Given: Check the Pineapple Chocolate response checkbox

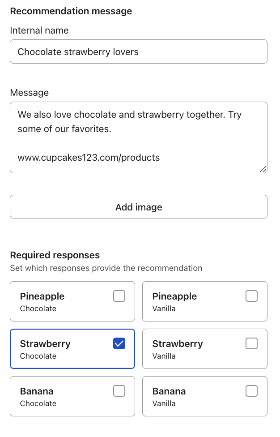Looking at the screenshot, I should (x=119, y=296).
